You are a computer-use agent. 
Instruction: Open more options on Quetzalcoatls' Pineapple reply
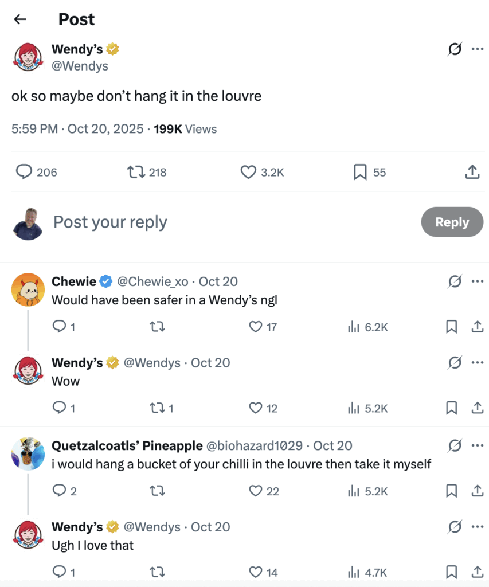pos(477,445)
